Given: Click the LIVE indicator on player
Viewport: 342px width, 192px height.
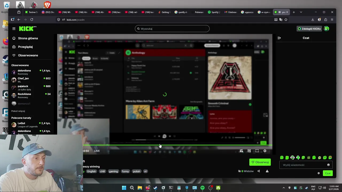Looking at the screenshot, I should [x=97, y=151].
